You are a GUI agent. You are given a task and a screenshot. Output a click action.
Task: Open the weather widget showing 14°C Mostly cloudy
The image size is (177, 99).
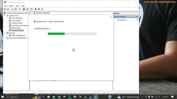click(x=128, y=97)
